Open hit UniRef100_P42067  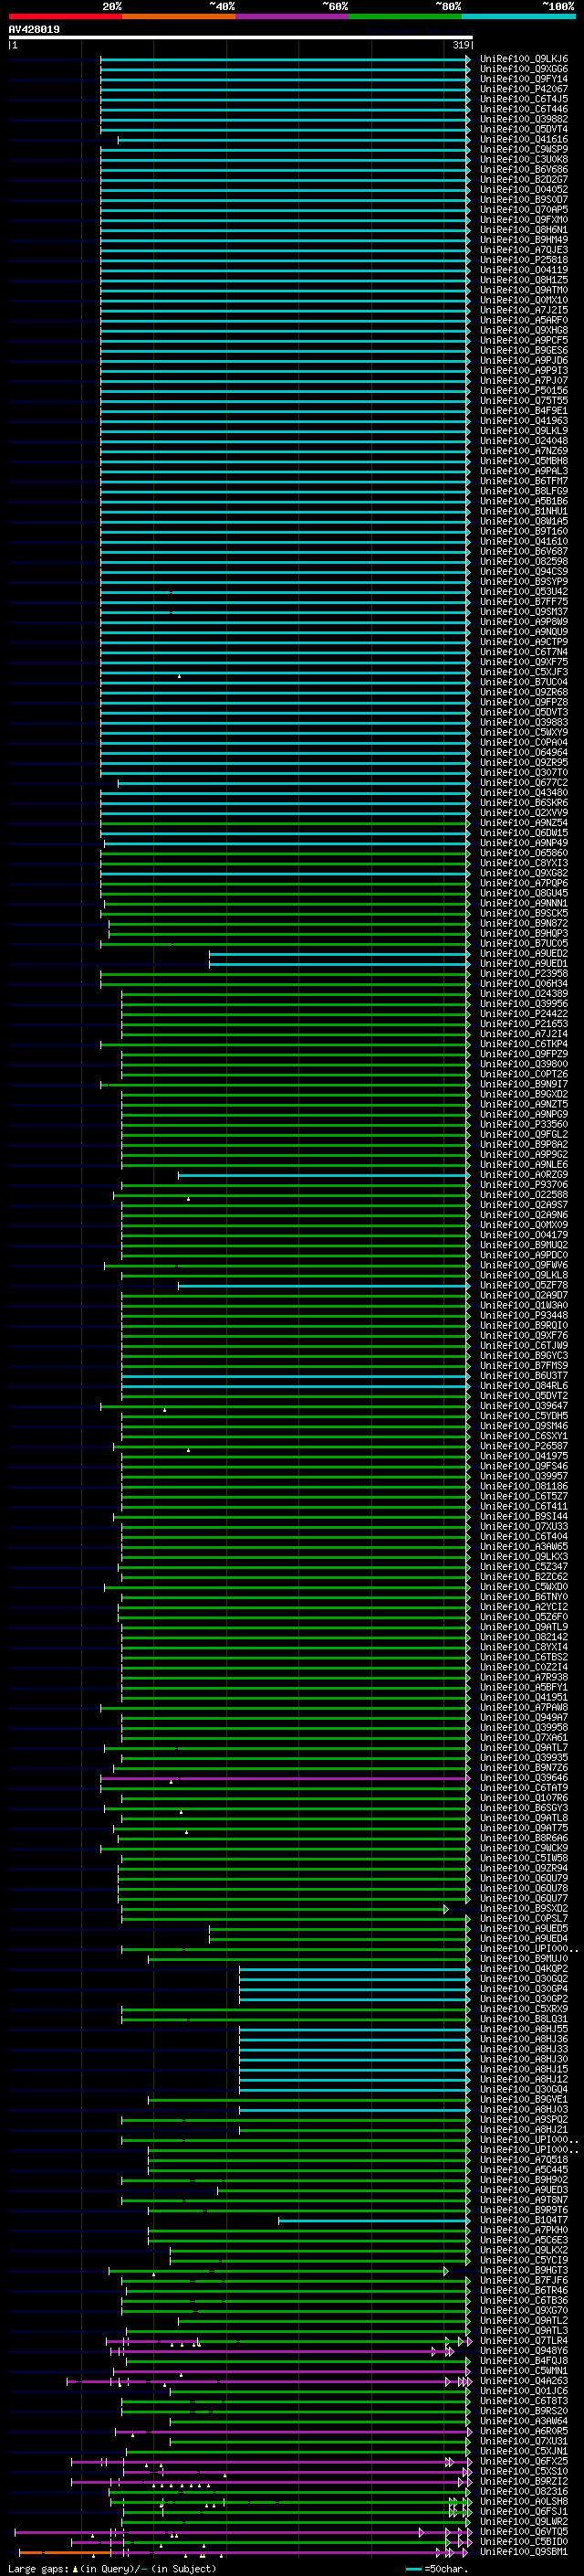pyautogui.click(x=524, y=90)
